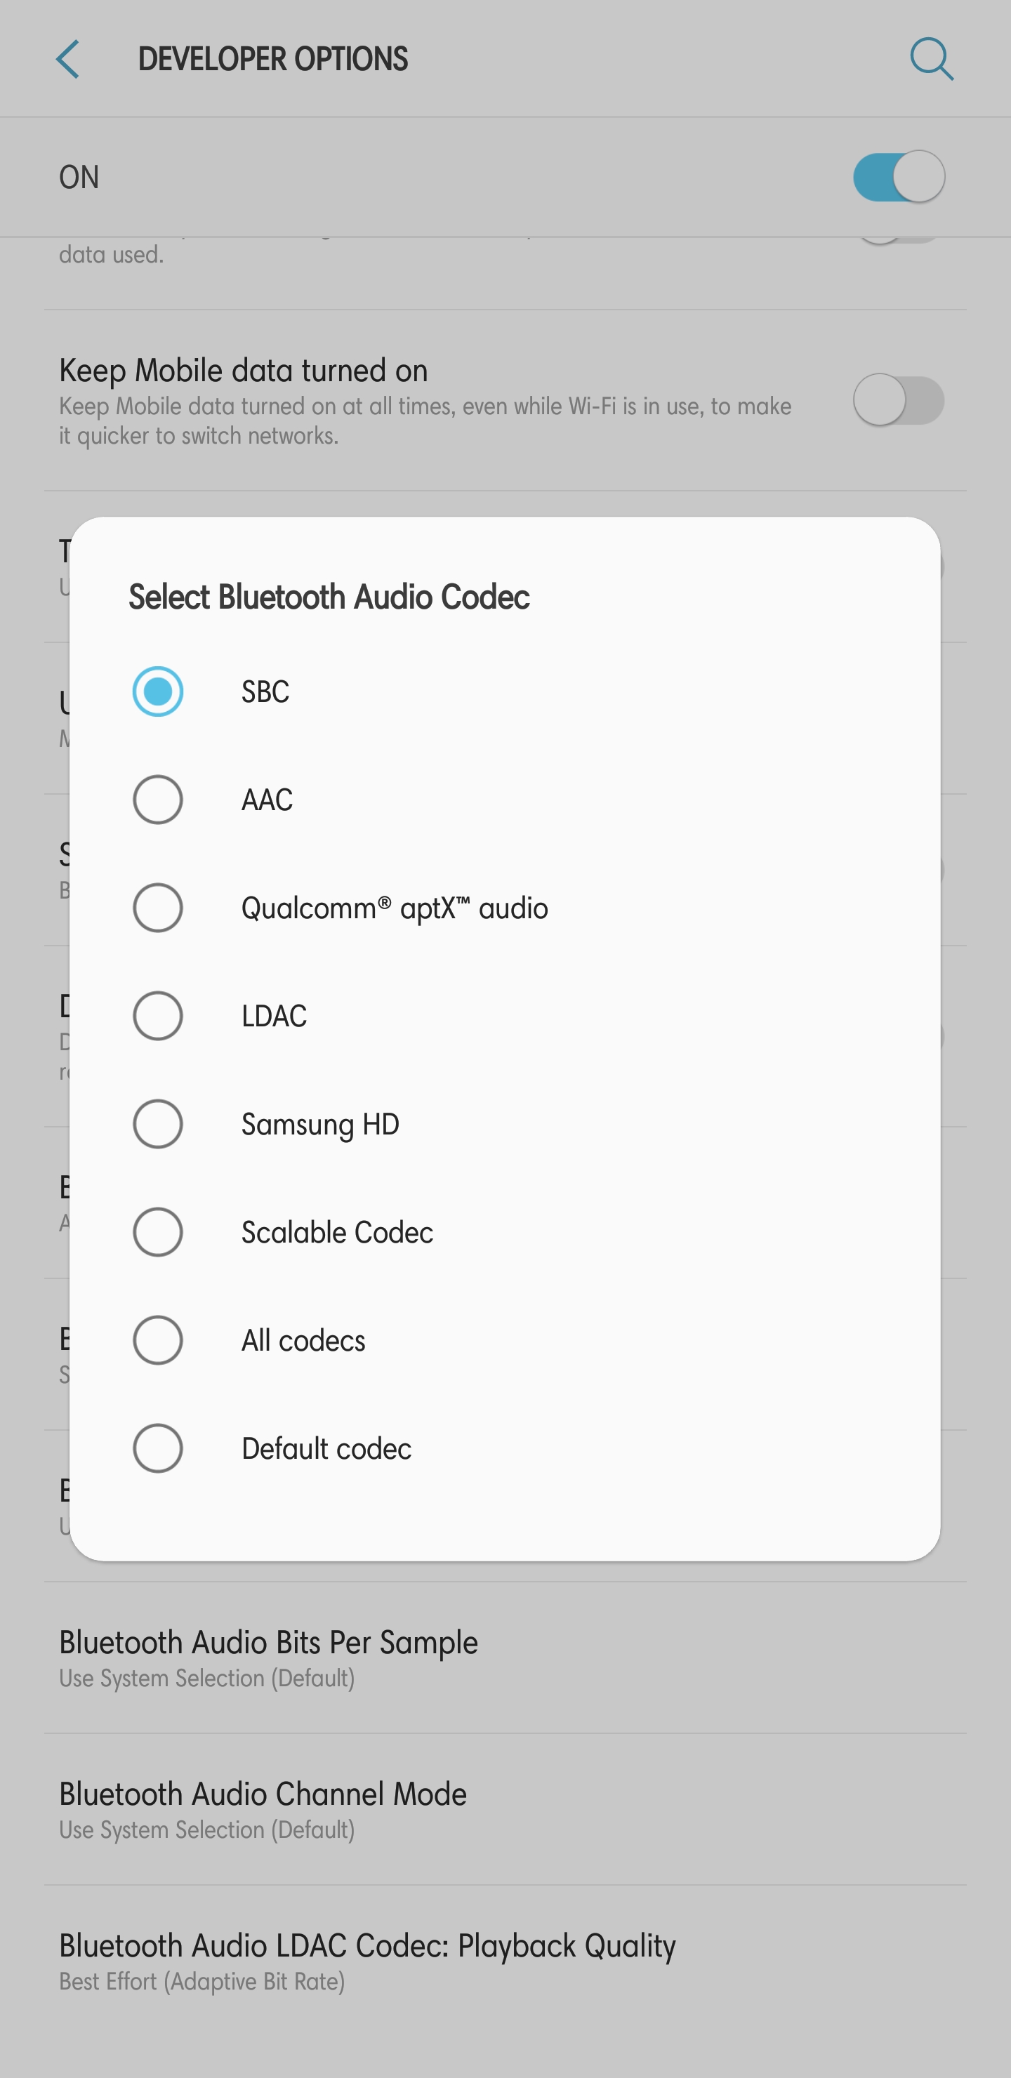Tap the back arrow icon
Screen dimensions: 1011x2078
point(68,60)
